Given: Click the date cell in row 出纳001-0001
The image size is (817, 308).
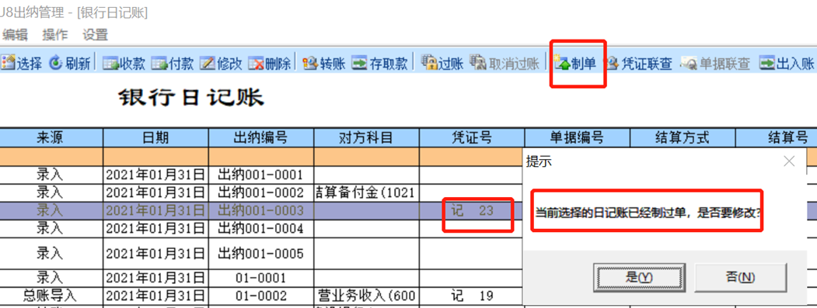Looking at the screenshot, I should pos(155,175).
